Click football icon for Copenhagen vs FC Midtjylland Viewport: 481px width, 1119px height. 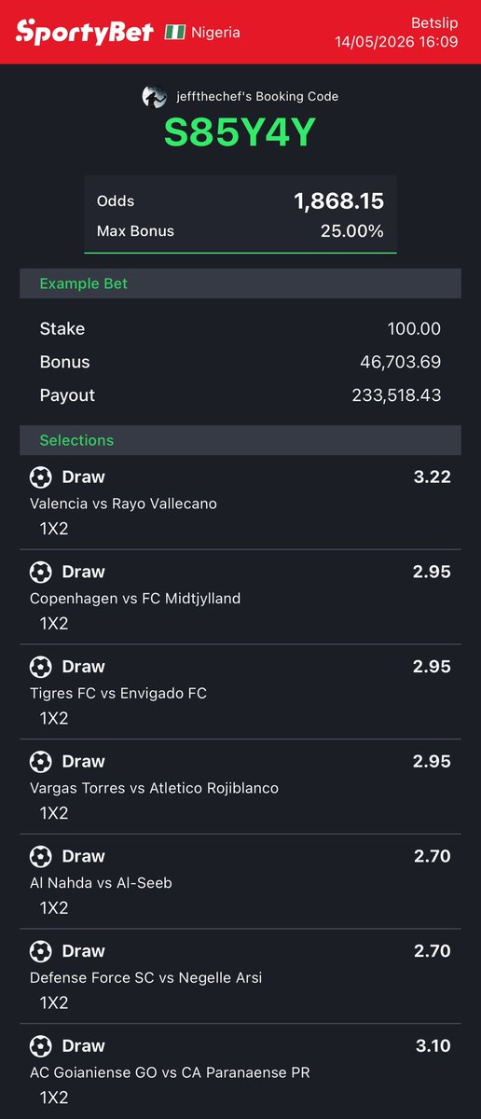(41, 572)
